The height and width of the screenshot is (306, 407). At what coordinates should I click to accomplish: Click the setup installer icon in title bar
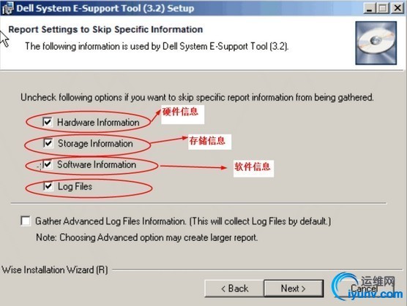(7, 8)
